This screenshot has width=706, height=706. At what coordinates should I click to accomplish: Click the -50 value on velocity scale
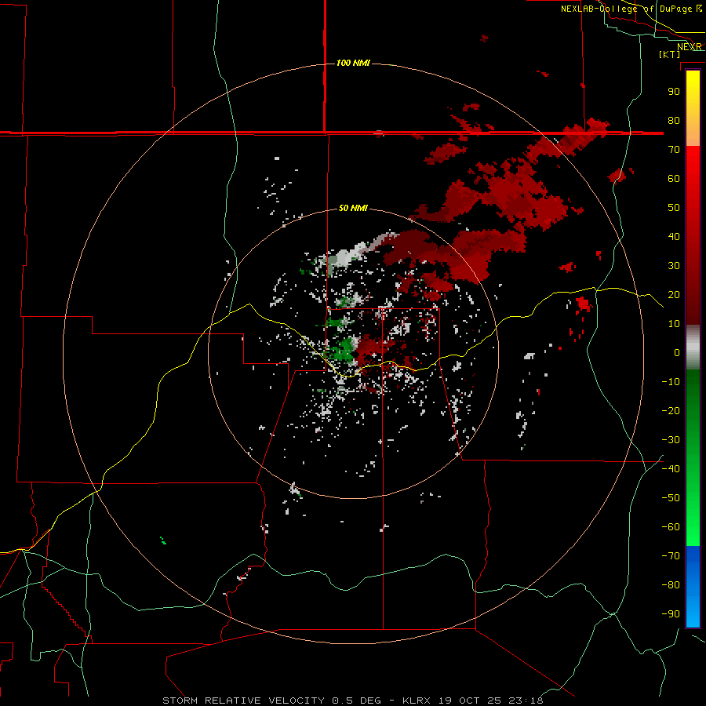coord(671,498)
